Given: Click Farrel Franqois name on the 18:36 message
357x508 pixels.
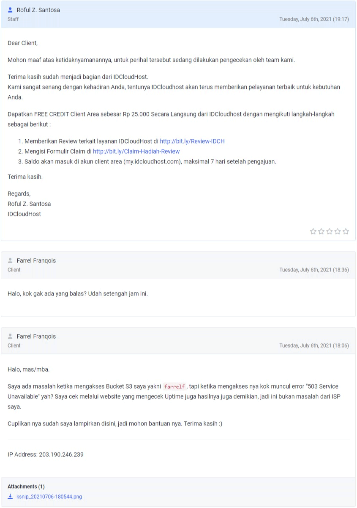Looking at the screenshot, I should click(x=36, y=260).
